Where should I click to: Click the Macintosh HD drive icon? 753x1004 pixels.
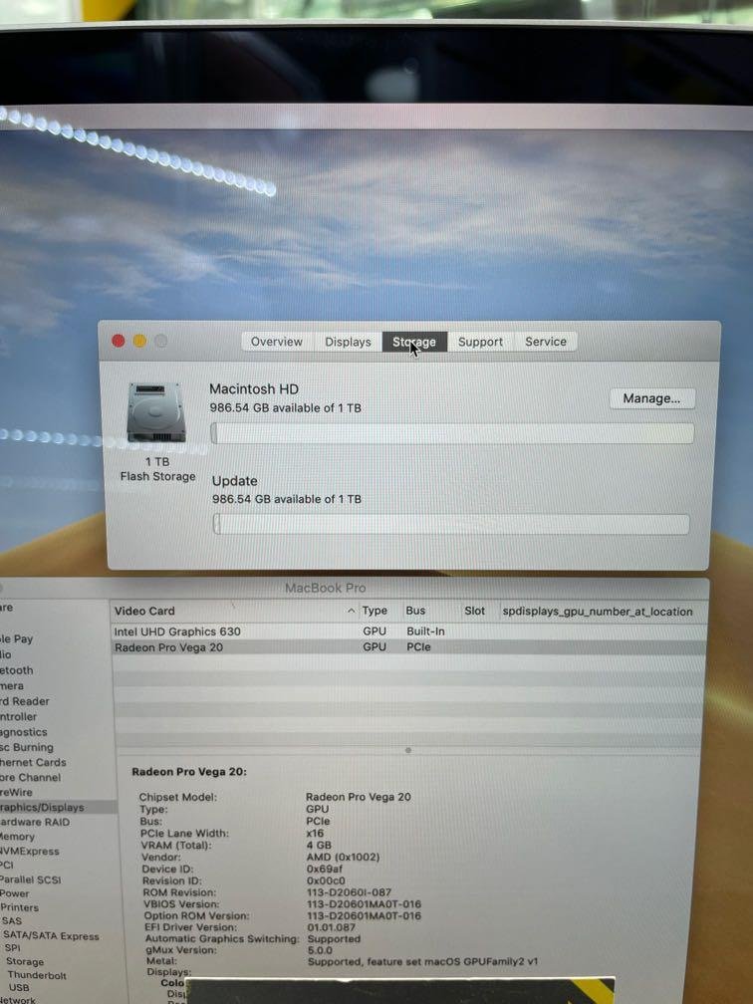[156, 412]
